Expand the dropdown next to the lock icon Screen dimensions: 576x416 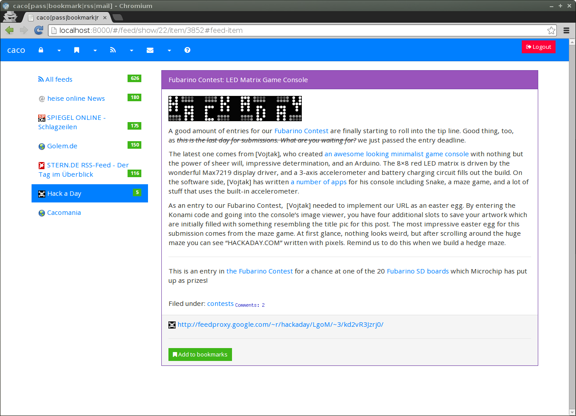click(59, 51)
